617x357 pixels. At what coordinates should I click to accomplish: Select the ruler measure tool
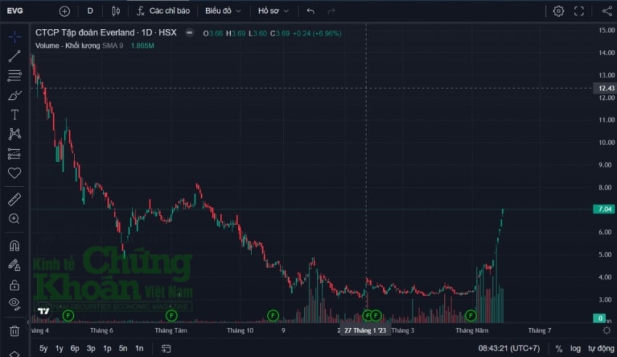pos(15,200)
